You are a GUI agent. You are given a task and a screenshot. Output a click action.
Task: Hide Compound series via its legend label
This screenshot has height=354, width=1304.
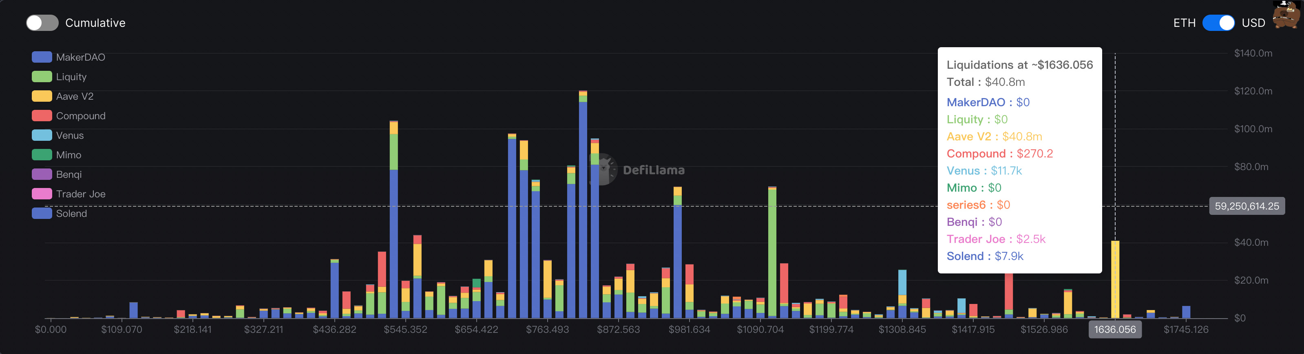(81, 116)
